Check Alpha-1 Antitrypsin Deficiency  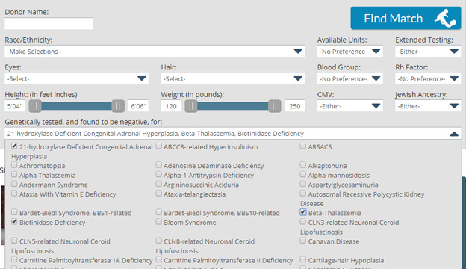159,174
